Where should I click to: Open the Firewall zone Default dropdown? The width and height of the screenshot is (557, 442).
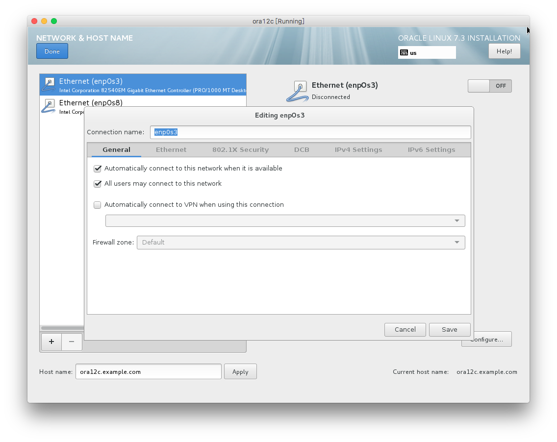coord(301,243)
